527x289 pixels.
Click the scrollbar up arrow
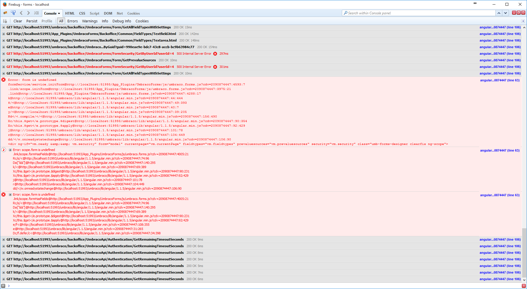[524, 27]
